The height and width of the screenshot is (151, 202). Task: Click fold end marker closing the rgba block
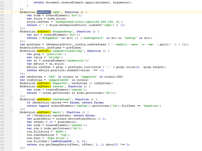coord(12,28)
